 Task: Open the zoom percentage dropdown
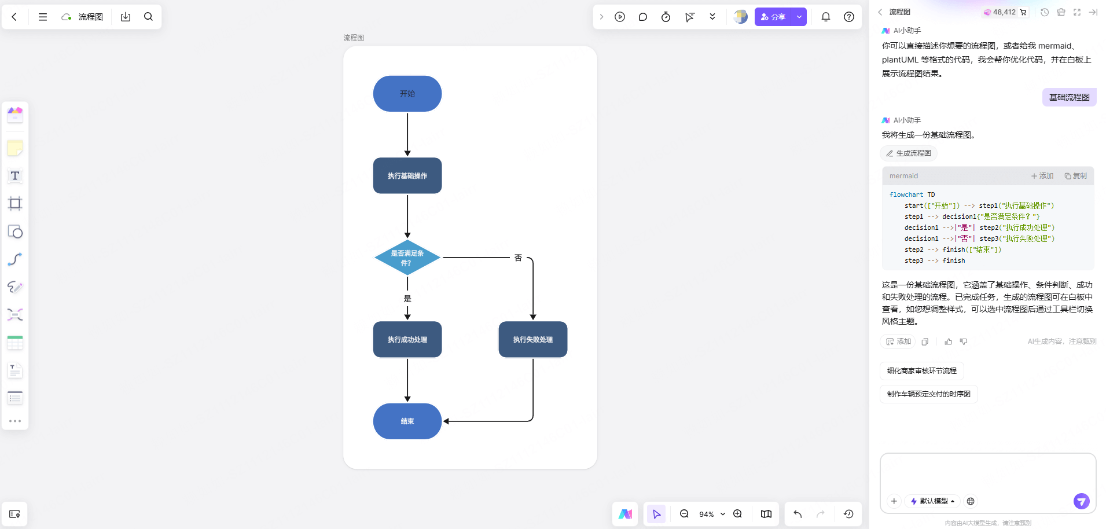(722, 514)
